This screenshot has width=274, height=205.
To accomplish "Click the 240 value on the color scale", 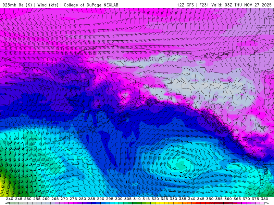I will pos(10,199).
